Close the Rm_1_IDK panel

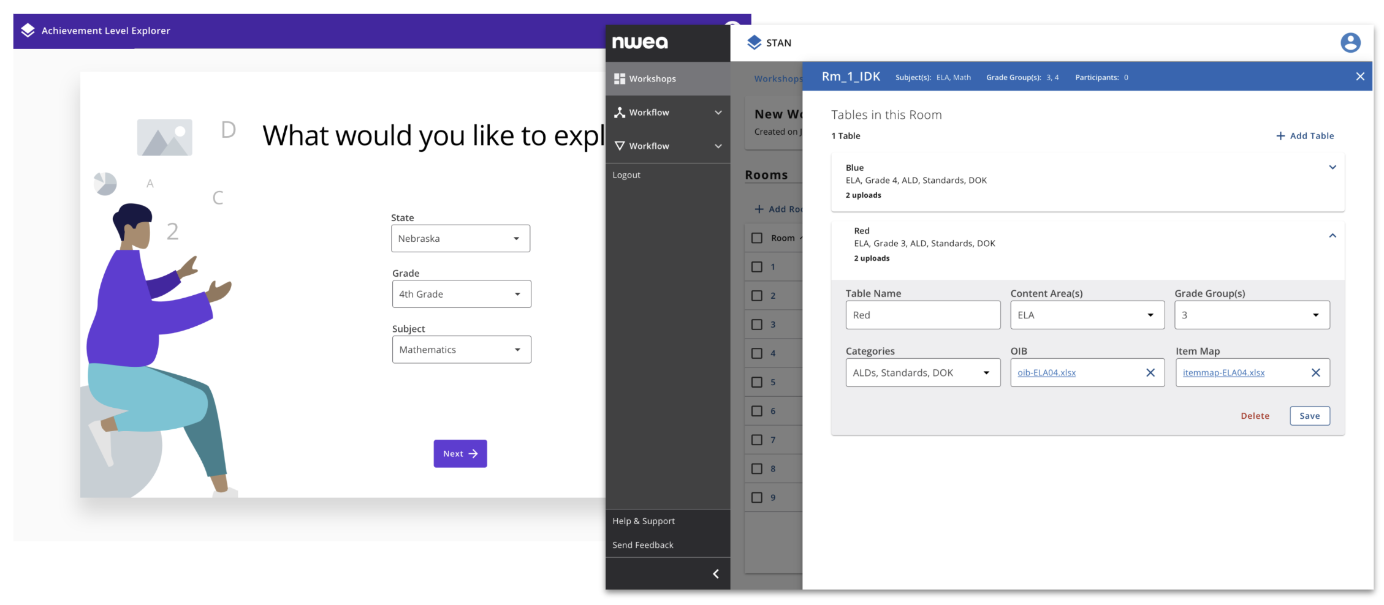1360,77
